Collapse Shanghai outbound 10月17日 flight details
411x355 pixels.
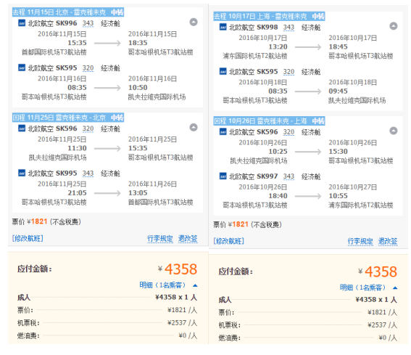394,26
